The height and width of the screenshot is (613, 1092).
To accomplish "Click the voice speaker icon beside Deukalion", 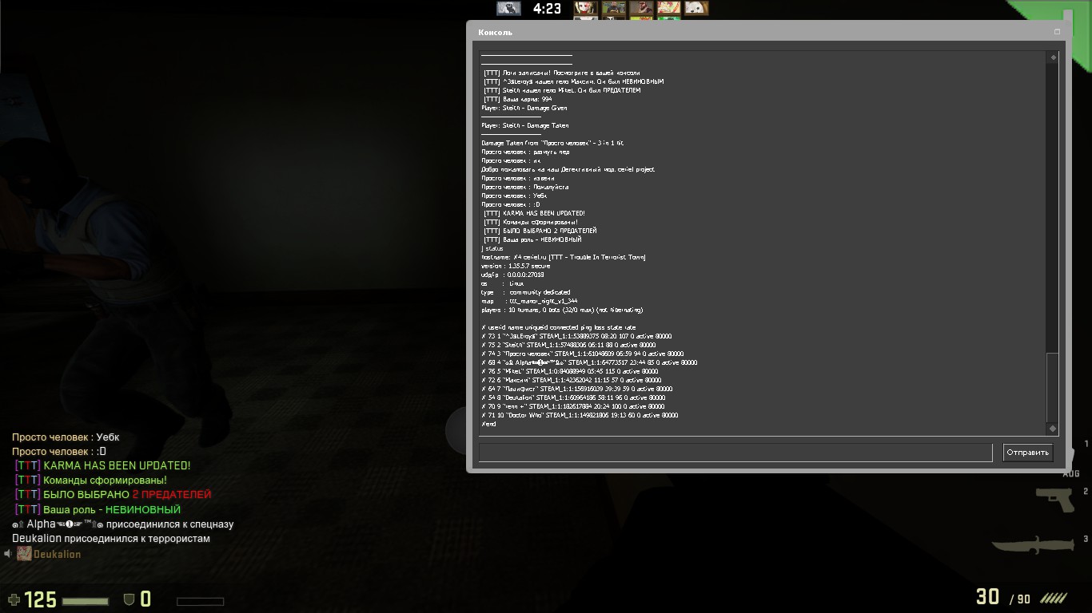I will [9, 554].
